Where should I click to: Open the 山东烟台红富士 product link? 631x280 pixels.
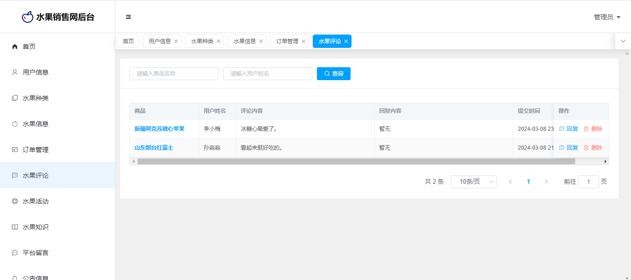pos(154,148)
